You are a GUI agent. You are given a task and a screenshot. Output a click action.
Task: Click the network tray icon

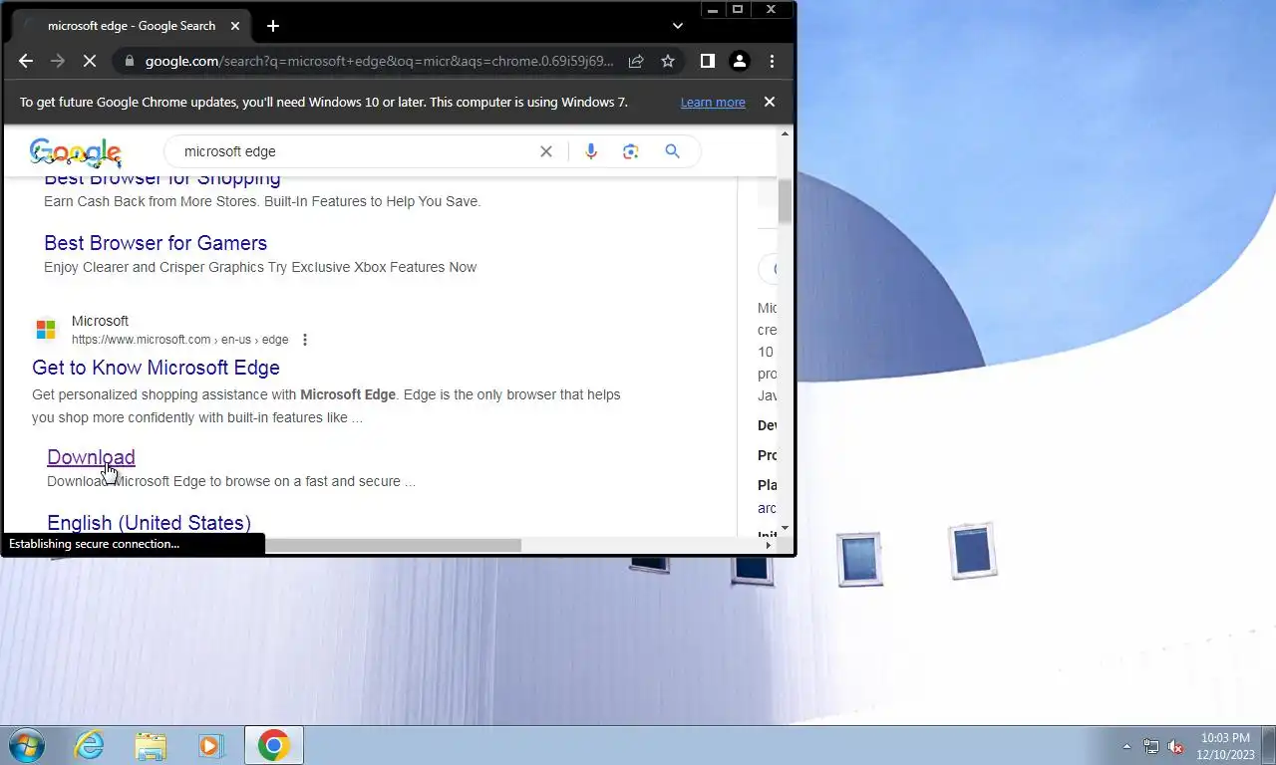tap(1151, 746)
